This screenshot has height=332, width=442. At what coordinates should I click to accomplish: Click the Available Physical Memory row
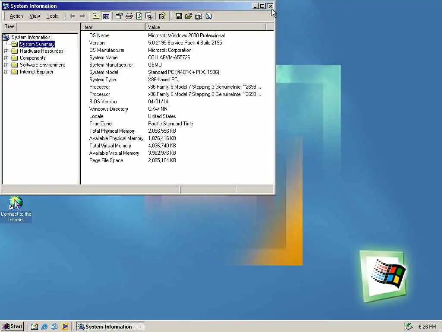[x=177, y=138]
